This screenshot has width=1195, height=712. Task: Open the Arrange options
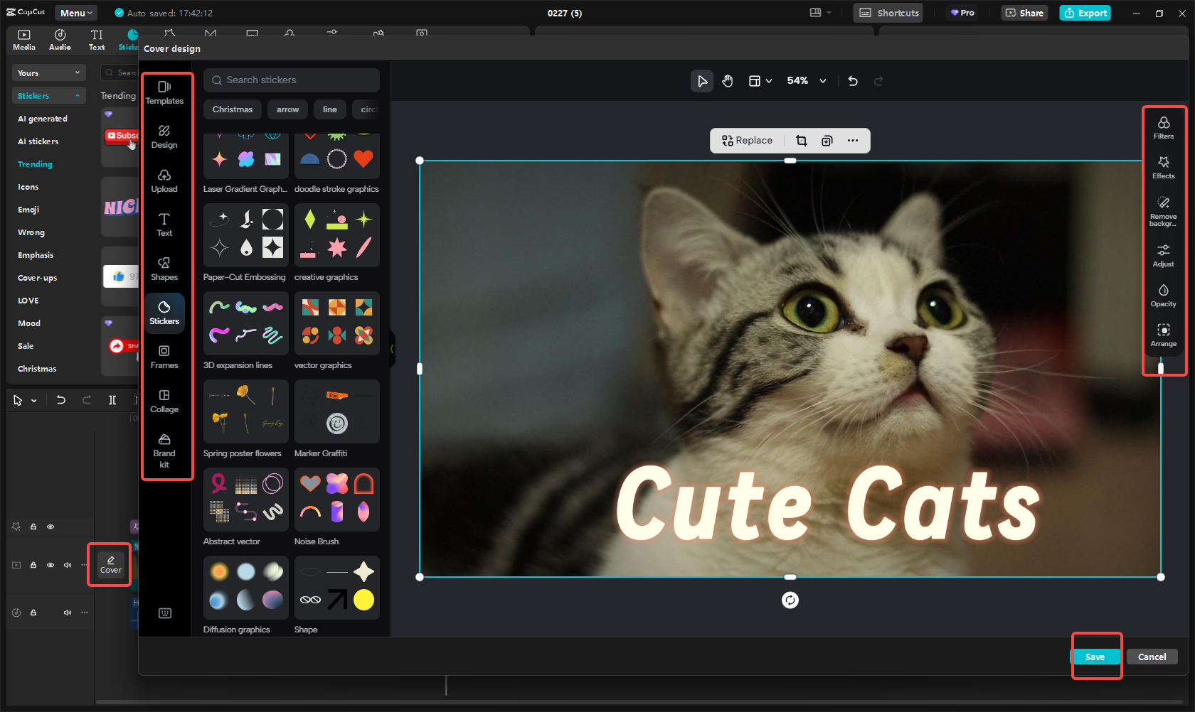1164,336
